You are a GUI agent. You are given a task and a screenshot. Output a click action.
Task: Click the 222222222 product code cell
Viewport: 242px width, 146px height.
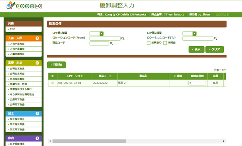(105, 83)
